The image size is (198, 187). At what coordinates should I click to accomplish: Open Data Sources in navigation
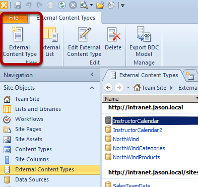32,179
